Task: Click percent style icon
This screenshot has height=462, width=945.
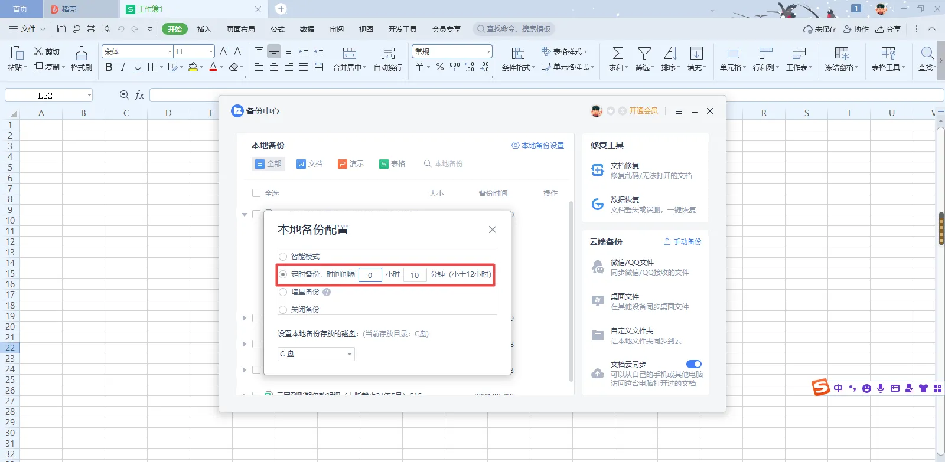Action: pos(440,67)
